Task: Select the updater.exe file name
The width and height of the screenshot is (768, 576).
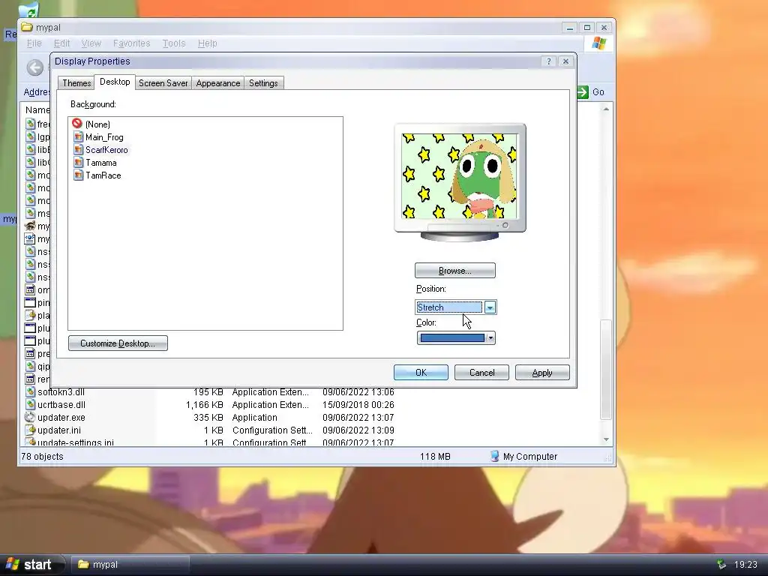Action: (61, 417)
